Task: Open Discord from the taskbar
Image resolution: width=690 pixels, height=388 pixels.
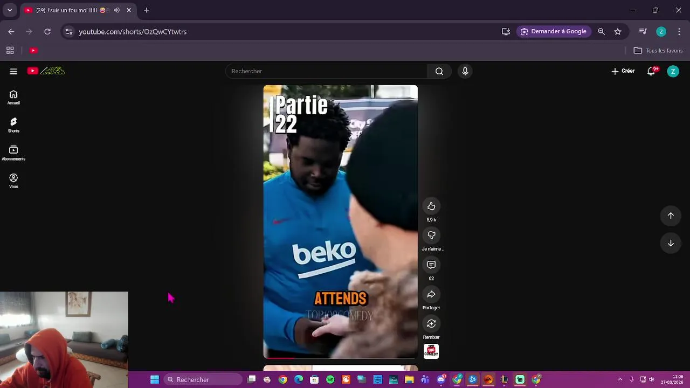Action: [x=441, y=380]
